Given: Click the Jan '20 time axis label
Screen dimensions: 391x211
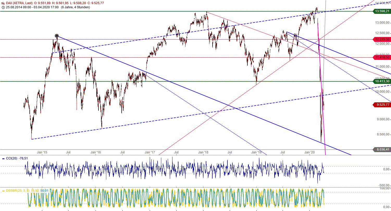Looking at the screenshot, I should [x=310, y=152].
